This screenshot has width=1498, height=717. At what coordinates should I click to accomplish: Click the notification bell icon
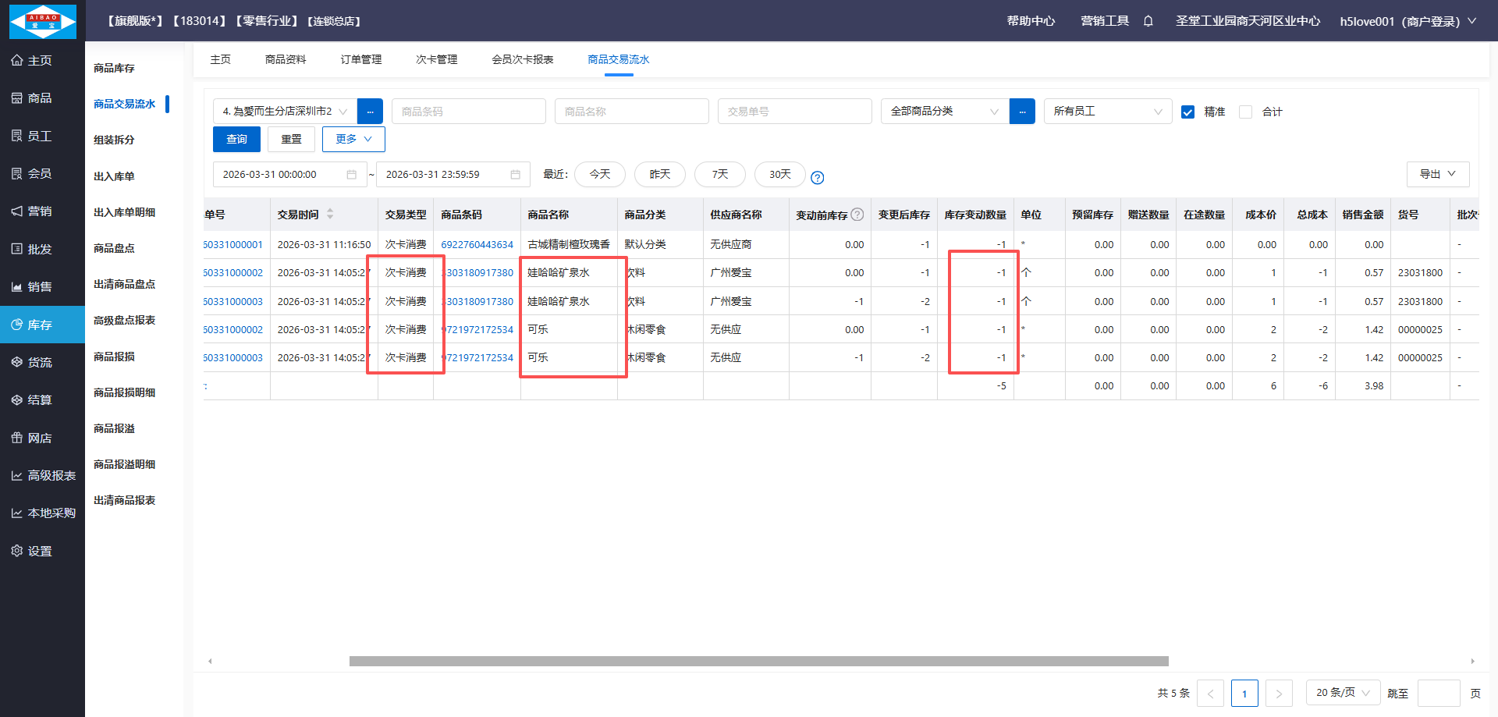point(1148,21)
